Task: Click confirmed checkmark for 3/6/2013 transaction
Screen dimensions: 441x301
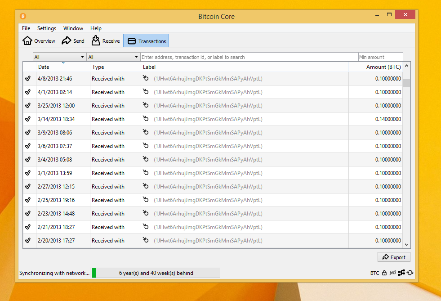Action: (28, 146)
